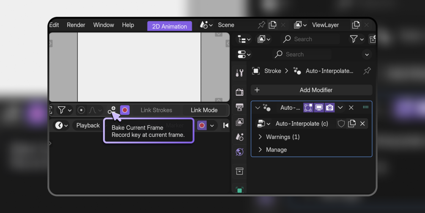Image resolution: width=425 pixels, height=213 pixels.
Task: Open the outliner filter dropdown
Action: tap(356, 39)
